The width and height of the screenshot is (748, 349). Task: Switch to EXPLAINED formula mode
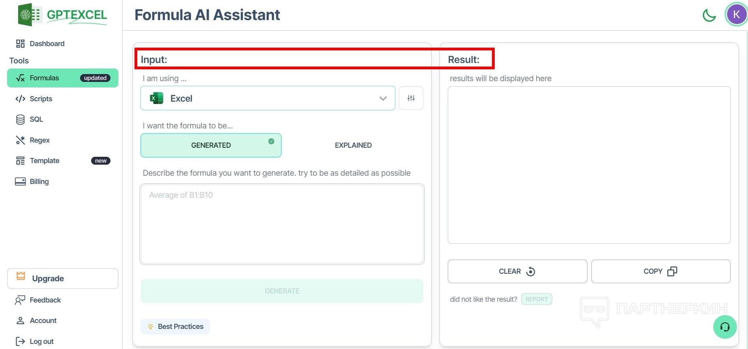click(x=353, y=145)
